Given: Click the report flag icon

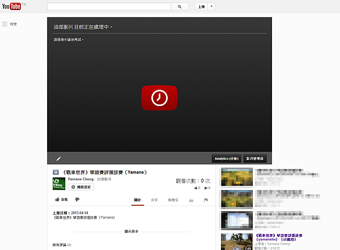Looking at the screenshot, I should click(x=206, y=200).
